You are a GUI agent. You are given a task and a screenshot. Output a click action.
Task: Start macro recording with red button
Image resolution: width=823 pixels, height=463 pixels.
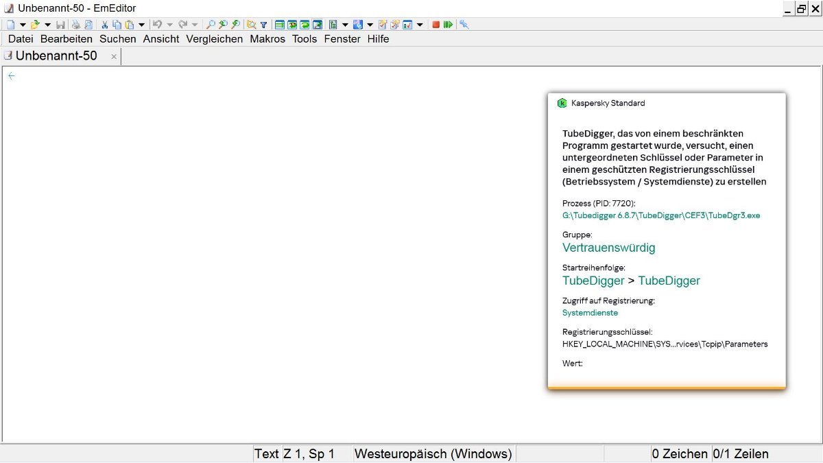436,25
